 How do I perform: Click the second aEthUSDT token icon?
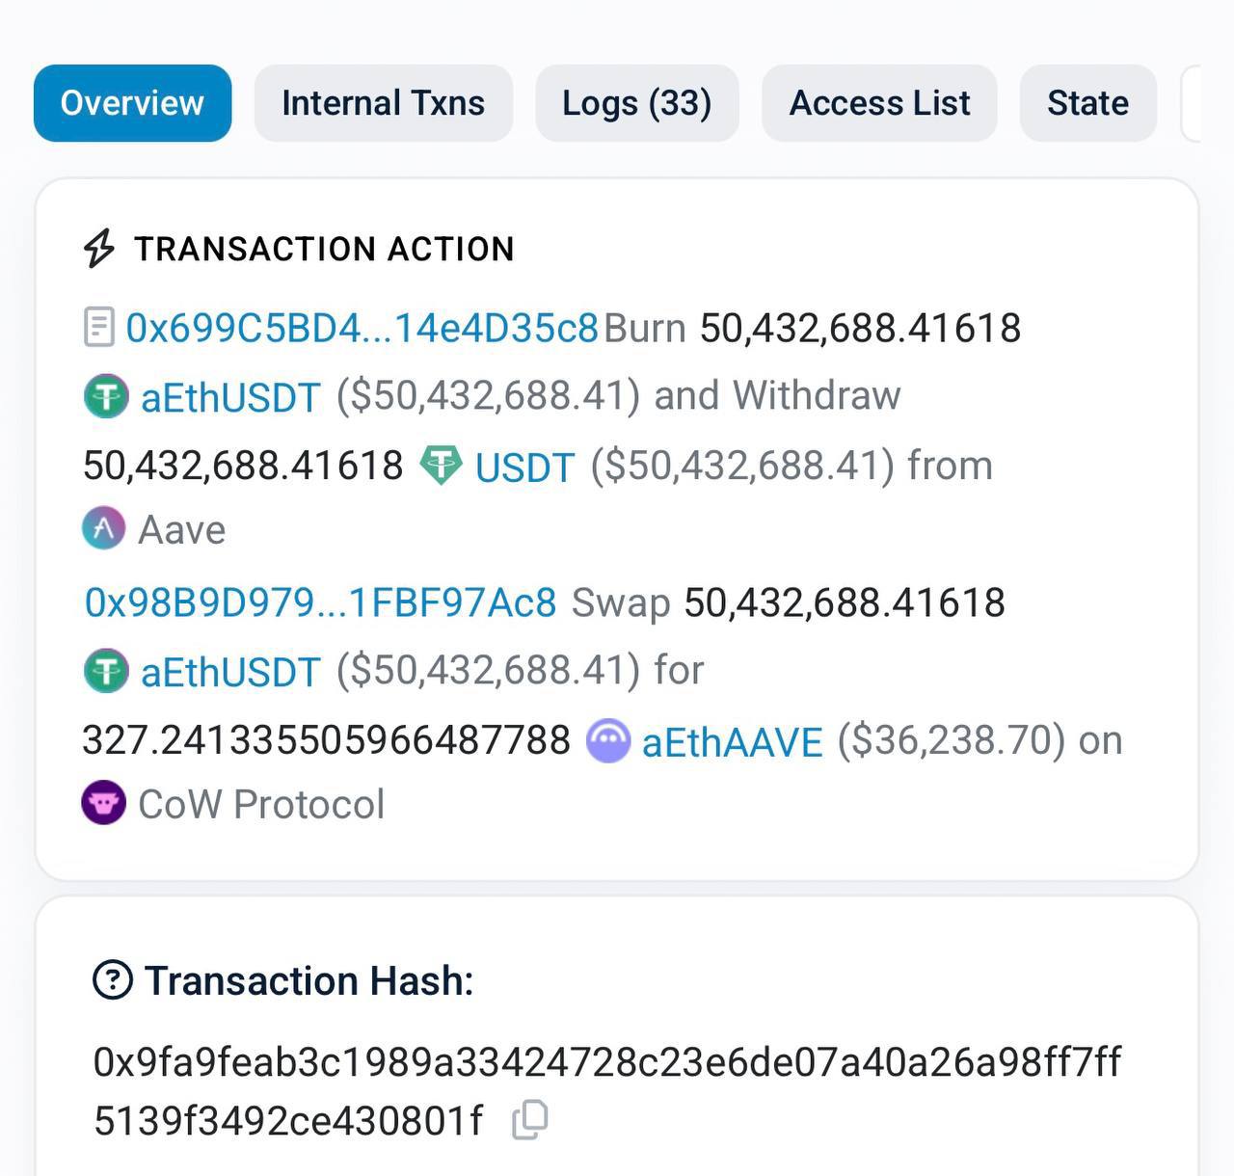pos(106,671)
